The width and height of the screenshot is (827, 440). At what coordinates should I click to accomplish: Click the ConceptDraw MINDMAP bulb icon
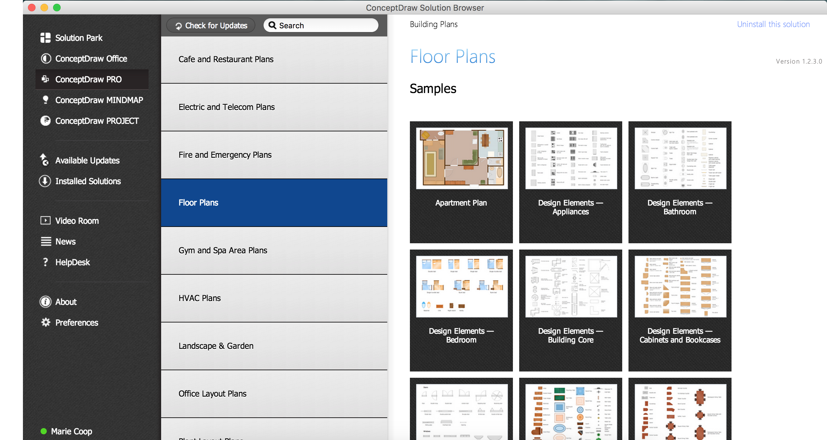tap(46, 100)
